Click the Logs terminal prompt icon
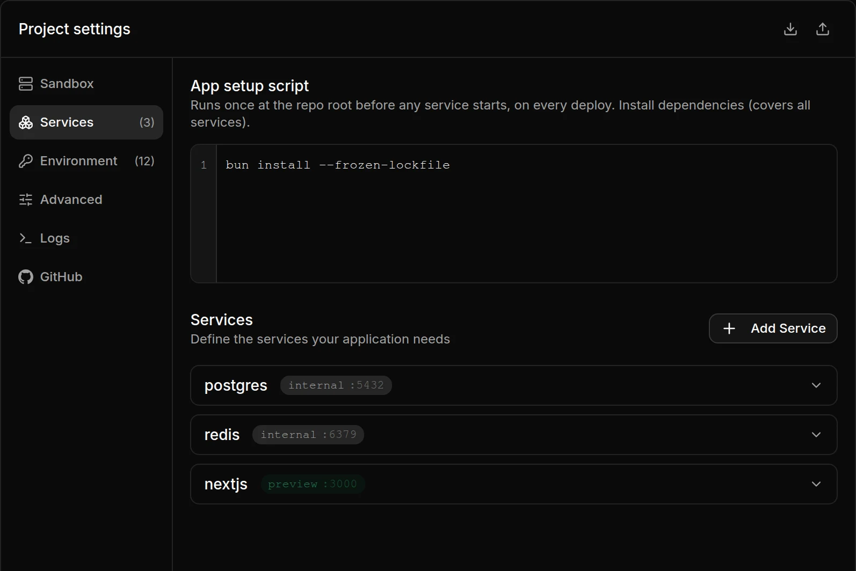 tap(26, 238)
